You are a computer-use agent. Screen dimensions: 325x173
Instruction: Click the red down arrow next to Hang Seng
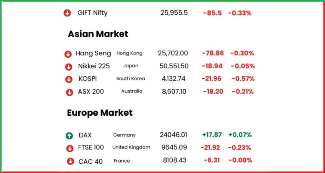click(68, 54)
